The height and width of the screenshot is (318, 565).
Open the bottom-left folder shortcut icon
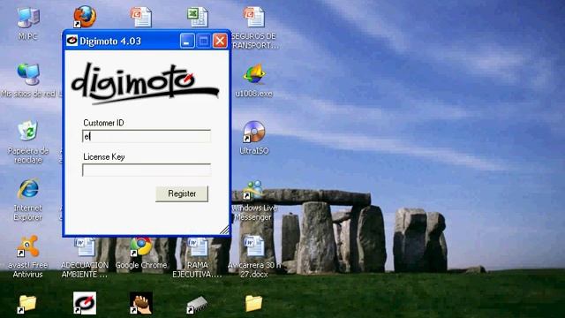27,304
